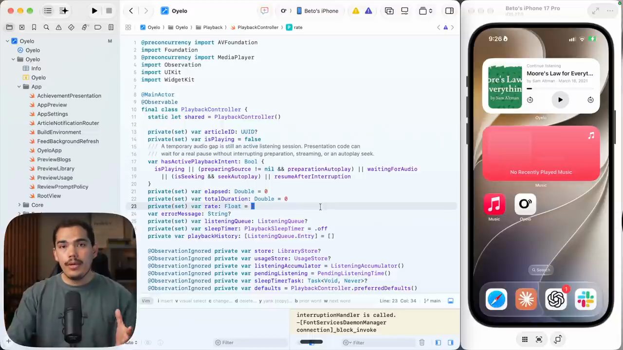The height and width of the screenshot is (350, 623).
Task: Open the main branch menu in status bar
Action: click(433, 301)
